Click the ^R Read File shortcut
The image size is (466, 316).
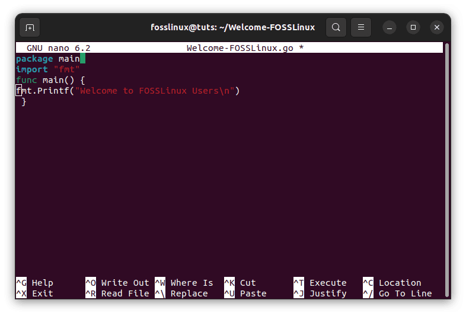click(117, 293)
